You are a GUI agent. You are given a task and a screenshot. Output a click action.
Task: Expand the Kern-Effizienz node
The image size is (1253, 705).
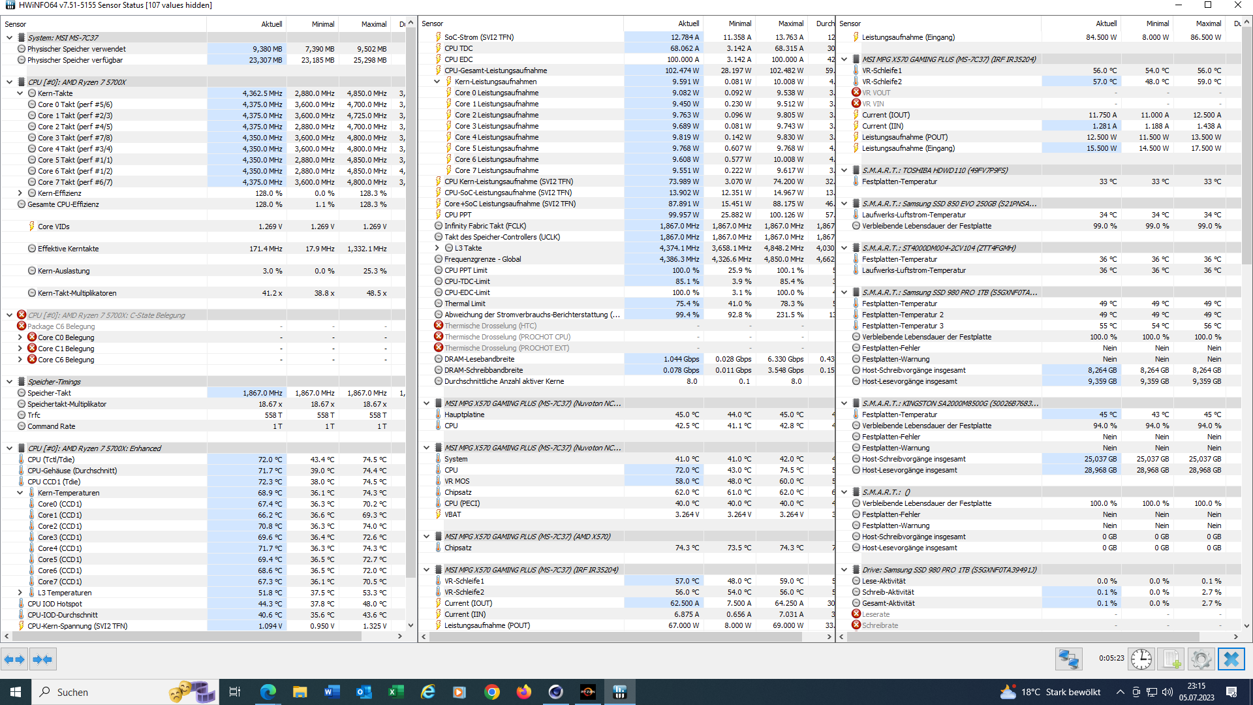pos(20,193)
